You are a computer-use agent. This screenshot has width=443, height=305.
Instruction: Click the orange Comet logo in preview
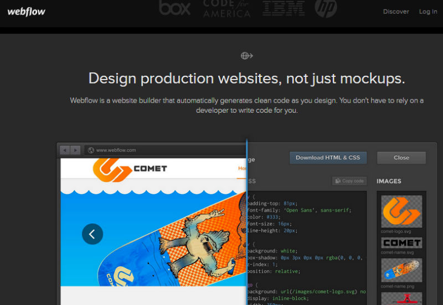111,169
